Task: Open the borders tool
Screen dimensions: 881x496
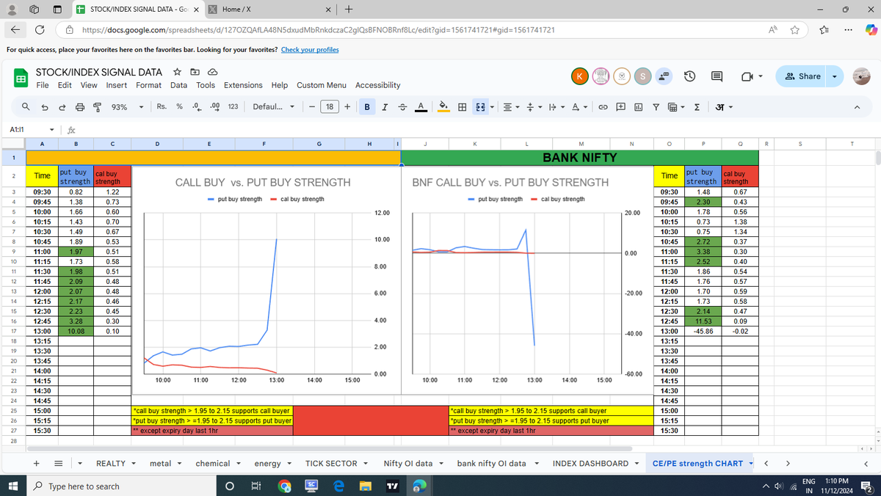Action: pos(463,107)
